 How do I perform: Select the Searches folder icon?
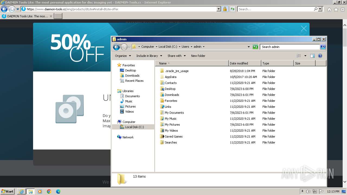(162, 142)
